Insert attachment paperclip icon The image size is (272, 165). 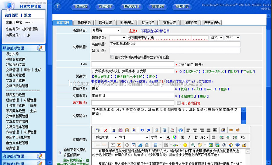tap(244, 145)
